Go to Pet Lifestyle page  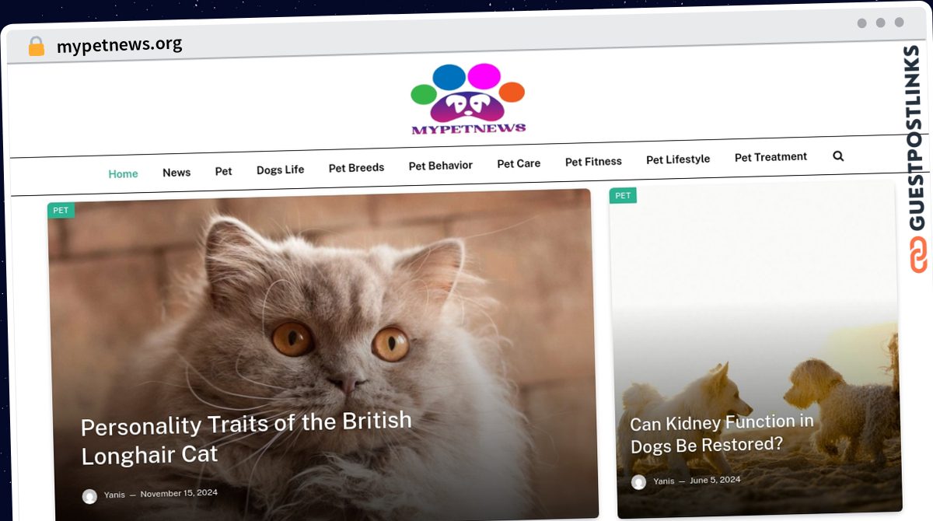click(x=678, y=159)
